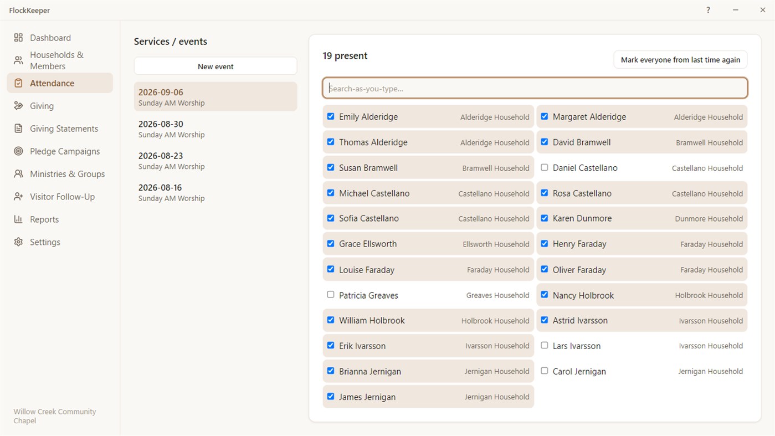Click Willow Creek Community Chapel text

[x=55, y=416]
